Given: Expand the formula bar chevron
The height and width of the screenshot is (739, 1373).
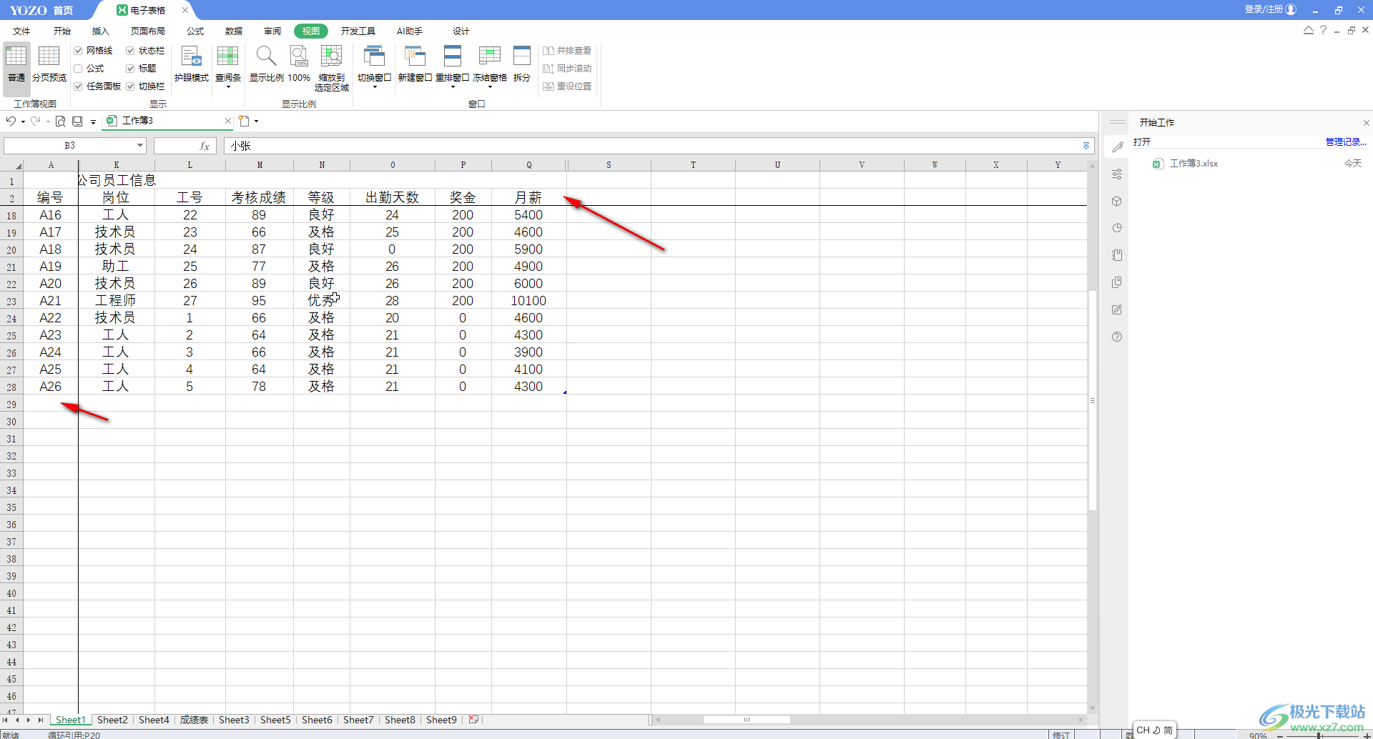Looking at the screenshot, I should [x=1086, y=146].
